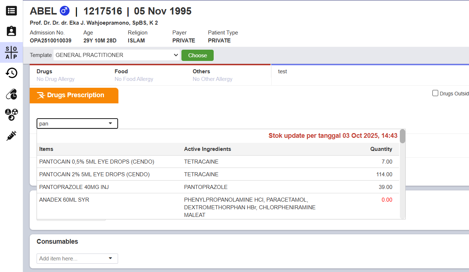This screenshot has height=272, width=469.
Task: Select the SOAP notes sidebar icon
Action: point(11,53)
